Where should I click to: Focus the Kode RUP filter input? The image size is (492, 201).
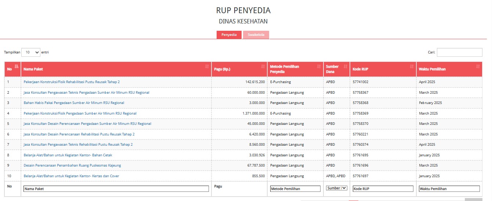[383, 189]
